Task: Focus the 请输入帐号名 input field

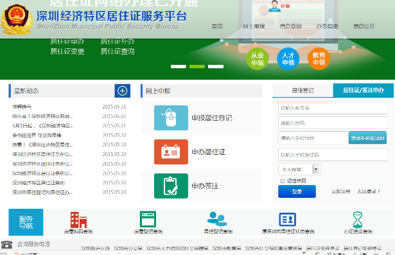Action: pos(333,108)
